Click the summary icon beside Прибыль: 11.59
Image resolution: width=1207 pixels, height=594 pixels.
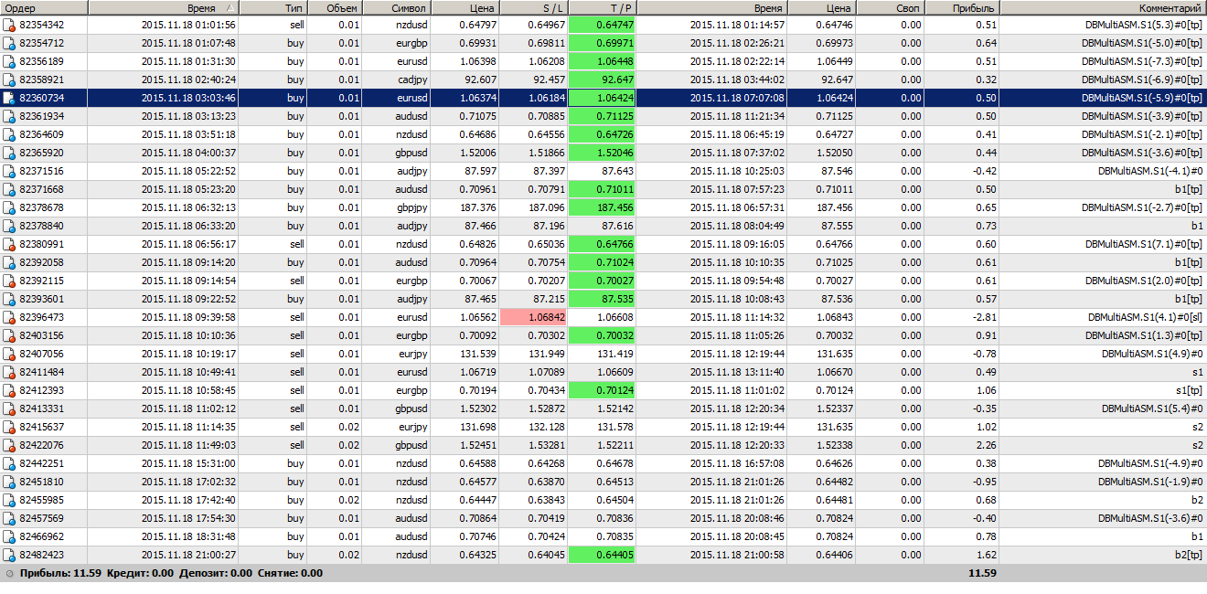click(9, 573)
